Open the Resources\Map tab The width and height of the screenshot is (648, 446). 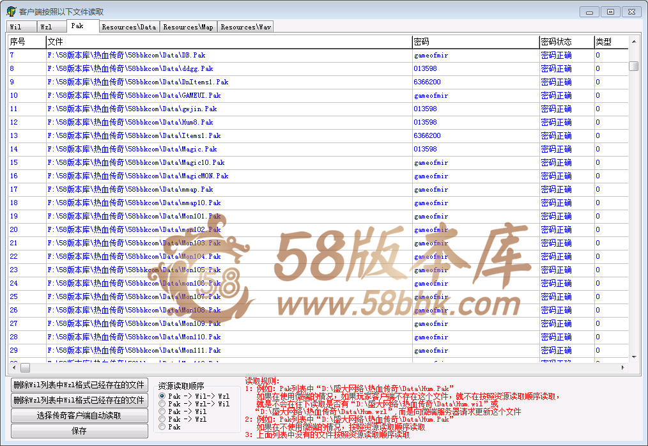pyautogui.click(x=188, y=27)
